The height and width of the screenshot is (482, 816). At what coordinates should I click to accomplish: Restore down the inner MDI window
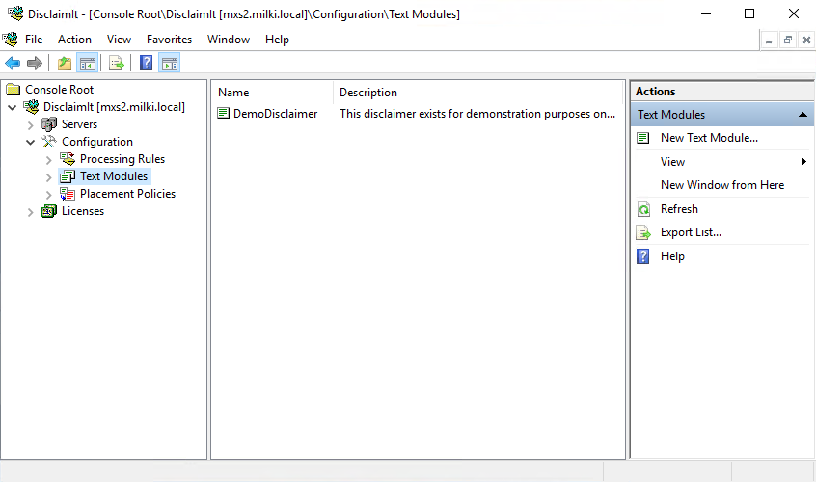(x=788, y=40)
